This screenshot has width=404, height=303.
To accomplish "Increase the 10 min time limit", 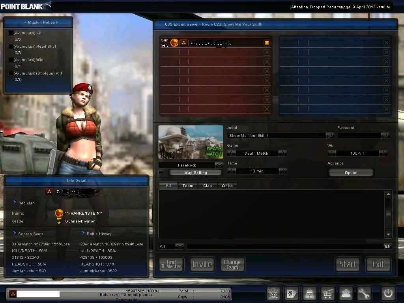I will 283,171.
